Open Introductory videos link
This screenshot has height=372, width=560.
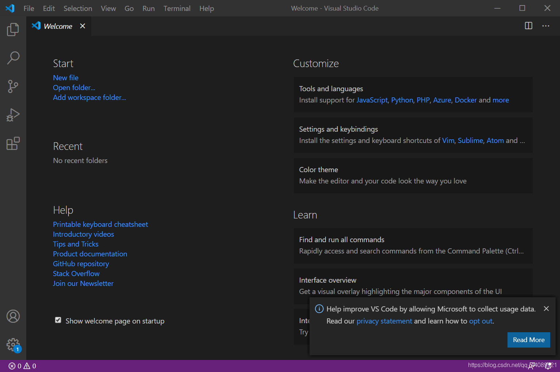tap(83, 234)
